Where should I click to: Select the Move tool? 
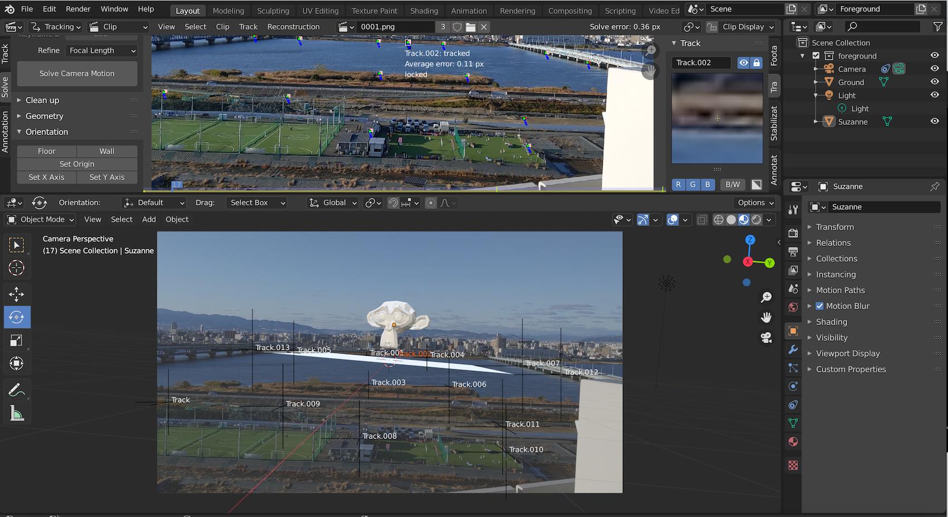point(17,294)
